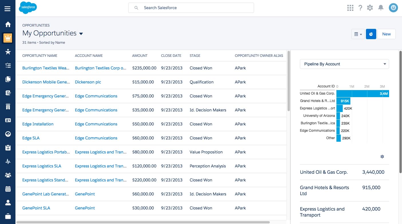Open Express Logistics SLA opportunity
Viewport: 402px width, 224px height.
tap(42, 166)
